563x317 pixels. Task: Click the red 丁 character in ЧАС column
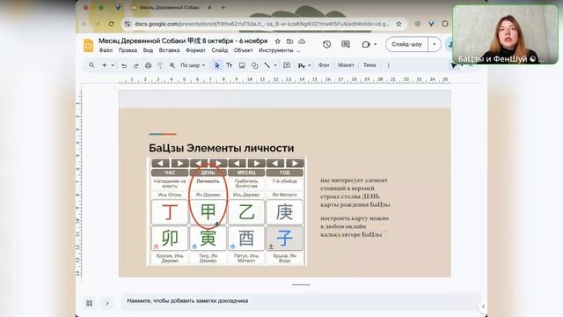(x=170, y=212)
